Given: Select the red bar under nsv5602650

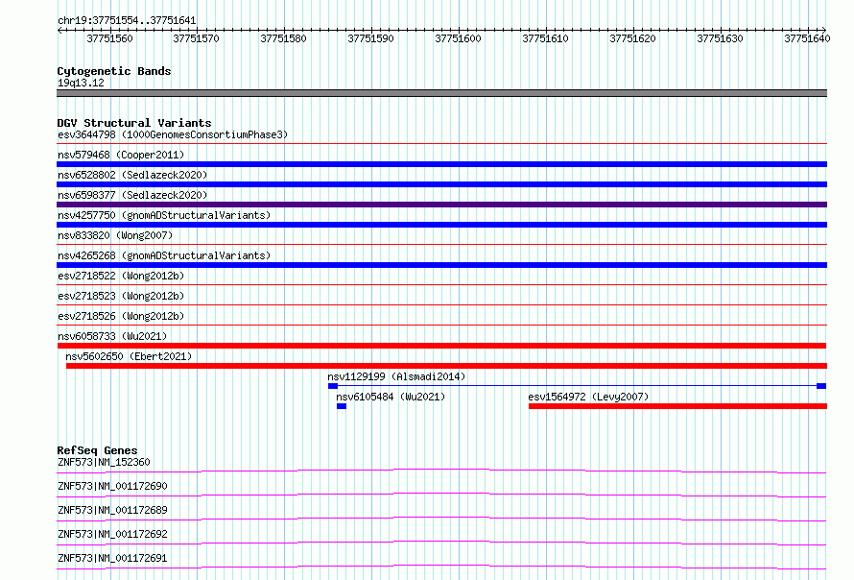Looking at the screenshot, I should click(x=446, y=366).
